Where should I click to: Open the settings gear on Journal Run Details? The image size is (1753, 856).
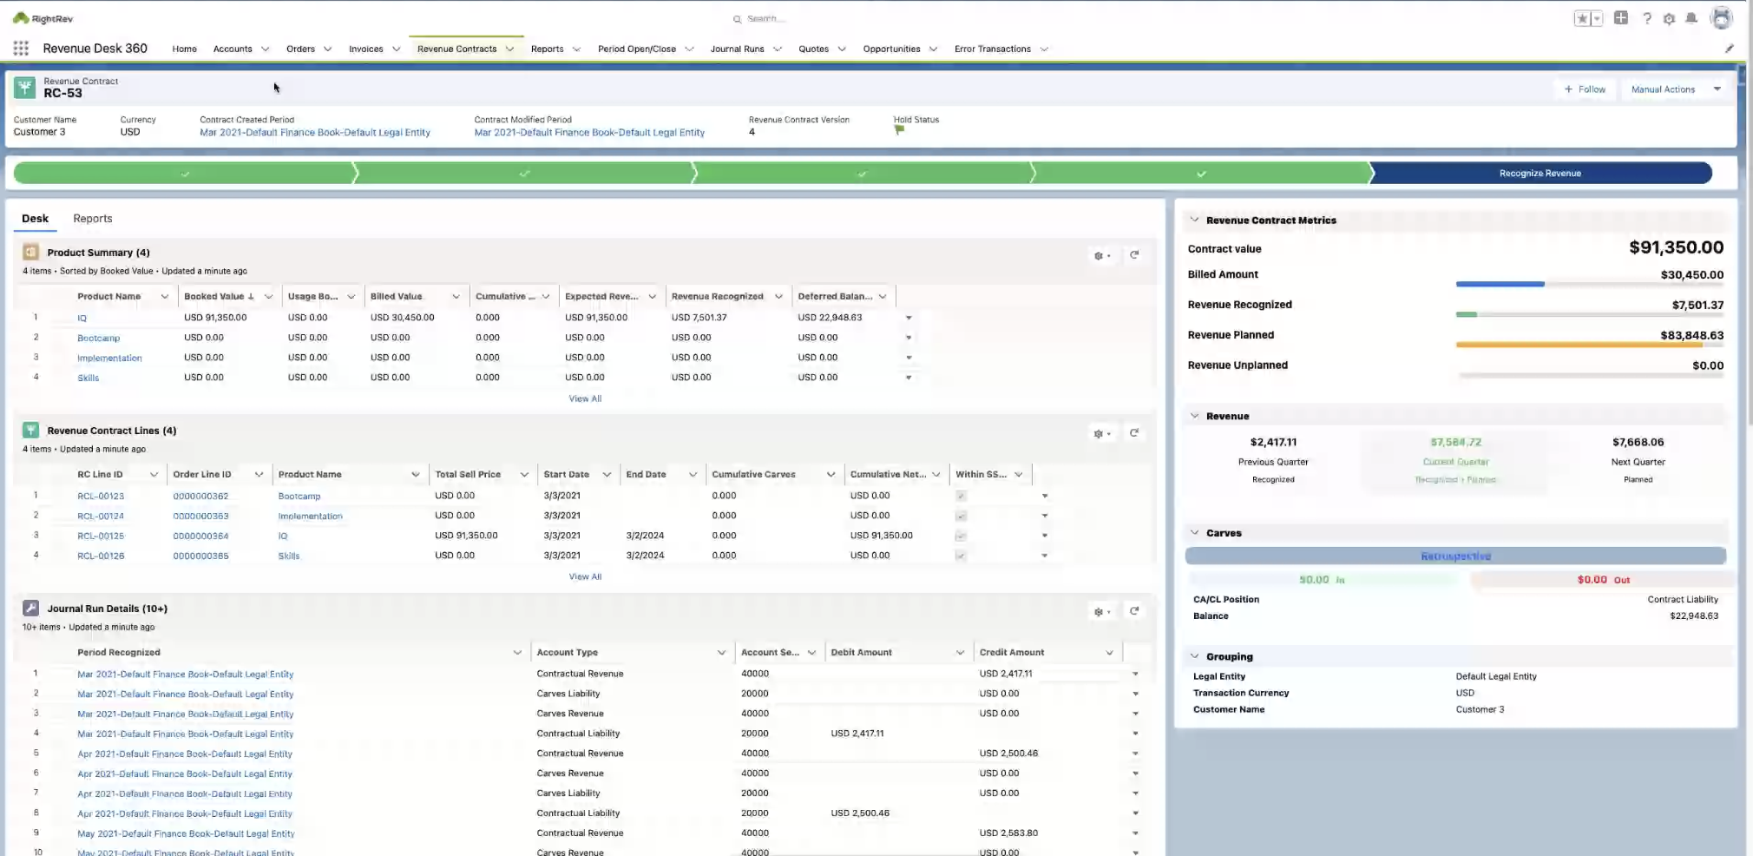[x=1099, y=610]
